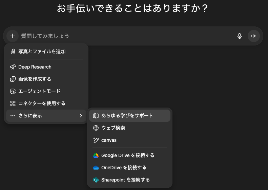
Task: Click the 質問してみましょう input field
Action: click(125, 36)
